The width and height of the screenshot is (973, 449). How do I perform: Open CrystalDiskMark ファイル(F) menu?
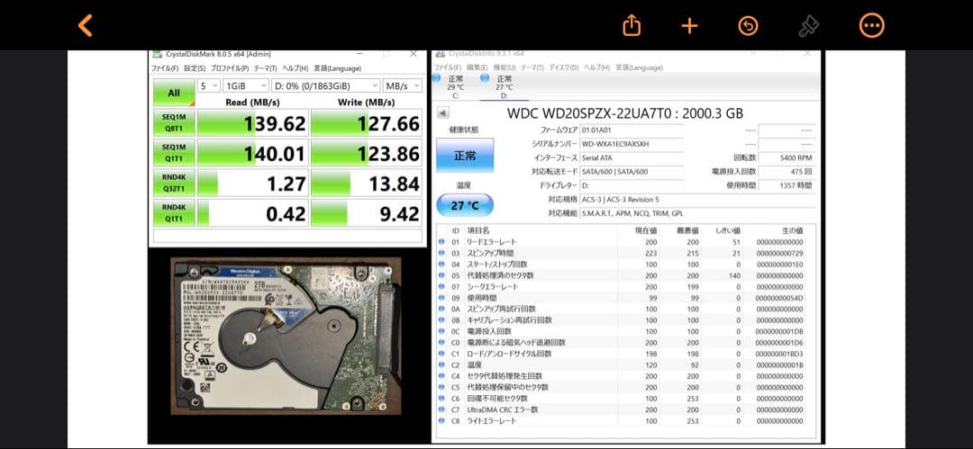pyautogui.click(x=165, y=68)
